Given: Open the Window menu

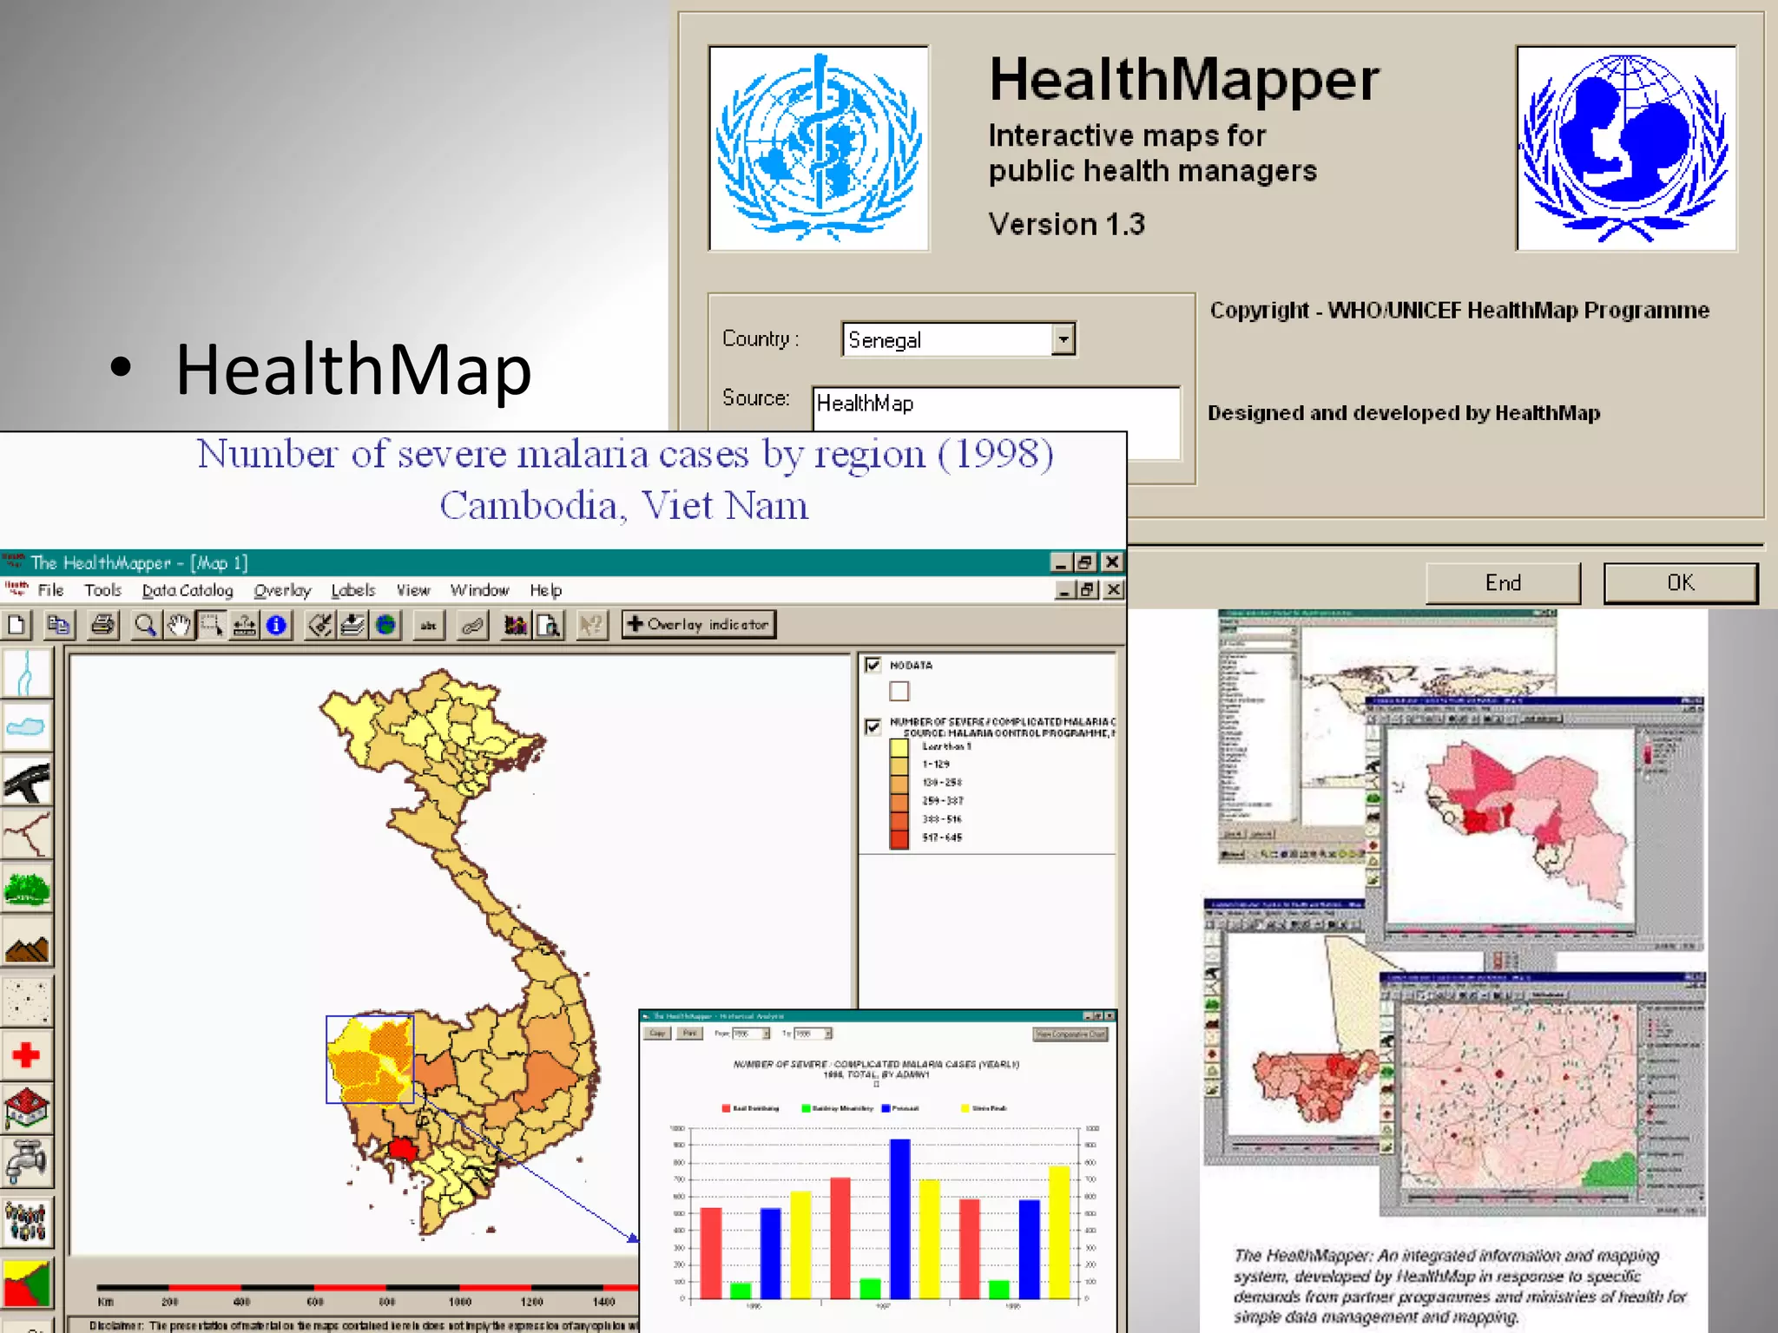Looking at the screenshot, I should click(479, 590).
